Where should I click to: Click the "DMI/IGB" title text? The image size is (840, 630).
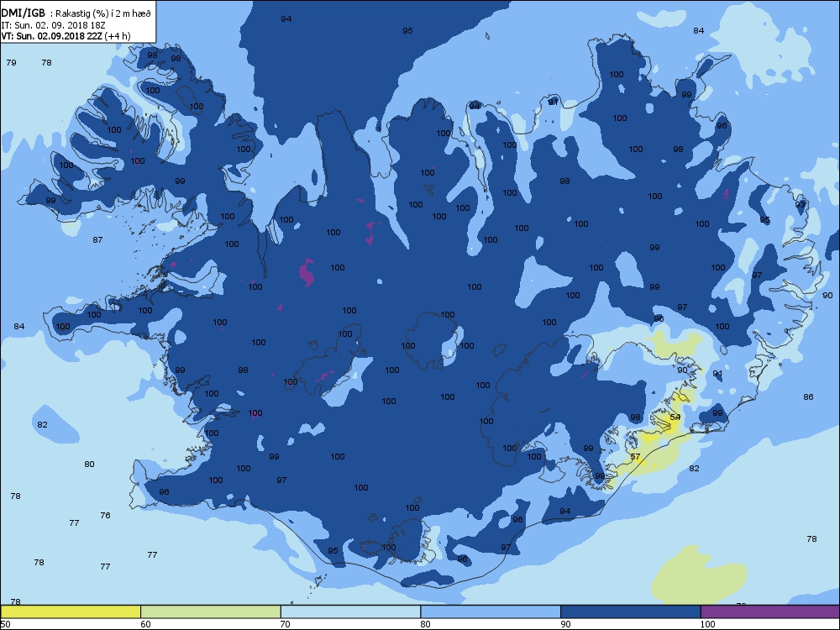coord(24,13)
